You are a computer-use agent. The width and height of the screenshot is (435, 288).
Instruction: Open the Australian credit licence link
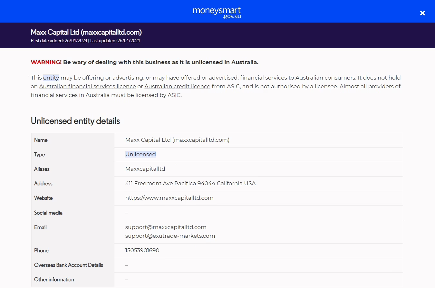[x=177, y=86]
